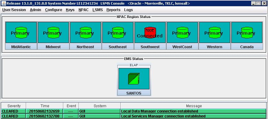Screen dimensions: 268x119
Task: Click the System column header
Action: pyautogui.click(x=100, y=106)
